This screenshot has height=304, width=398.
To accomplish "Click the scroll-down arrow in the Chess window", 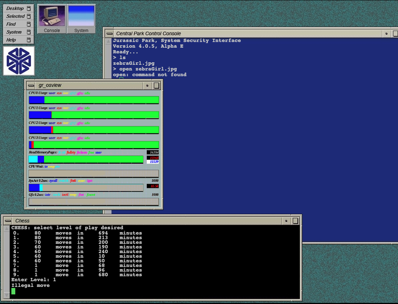I will click(7, 295).
